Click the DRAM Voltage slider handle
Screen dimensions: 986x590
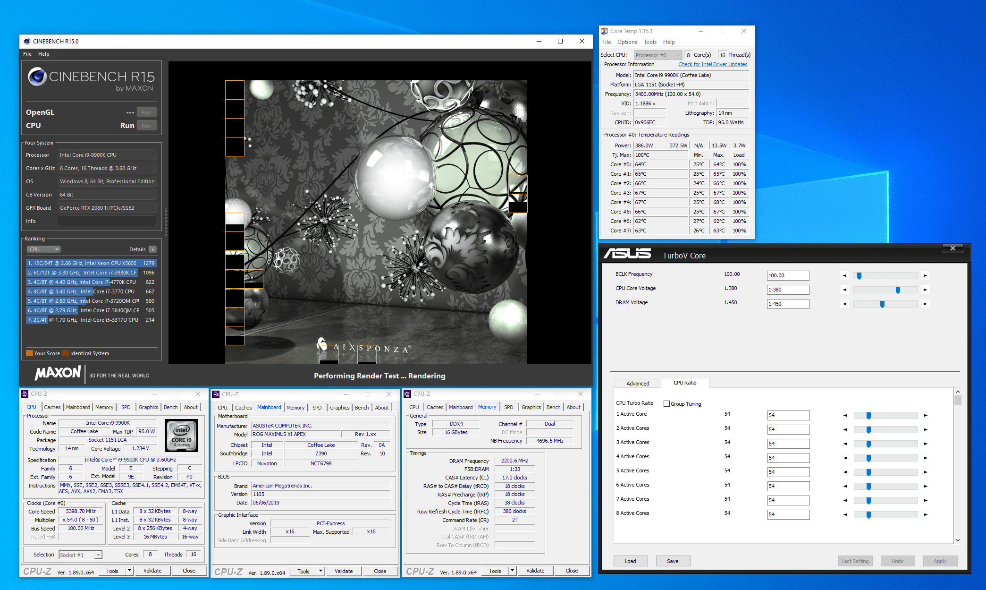[882, 304]
